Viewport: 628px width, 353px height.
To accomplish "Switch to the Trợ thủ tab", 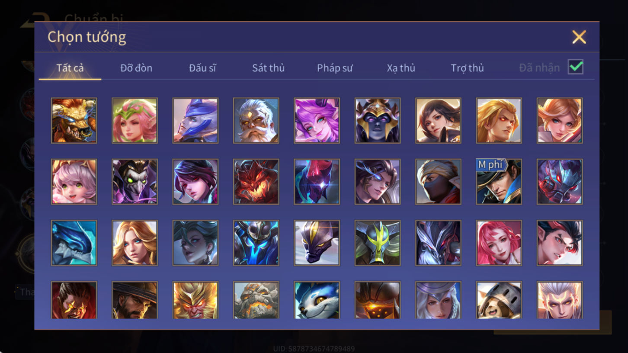I will [x=467, y=68].
